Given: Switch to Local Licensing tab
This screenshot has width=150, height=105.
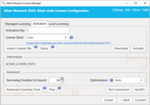Looking at the screenshot, I should pos(58,24).
